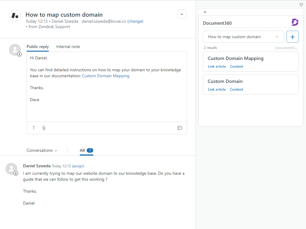Open the apps puzzle piece icon
Screen dimensions: 306x229
point(180,128)
